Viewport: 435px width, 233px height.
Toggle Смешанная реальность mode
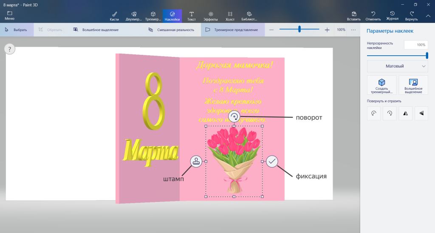click(171, 30)
